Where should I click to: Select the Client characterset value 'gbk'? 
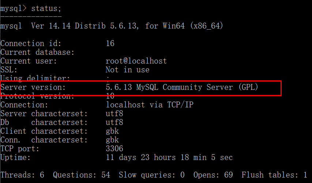coord(112,131)
